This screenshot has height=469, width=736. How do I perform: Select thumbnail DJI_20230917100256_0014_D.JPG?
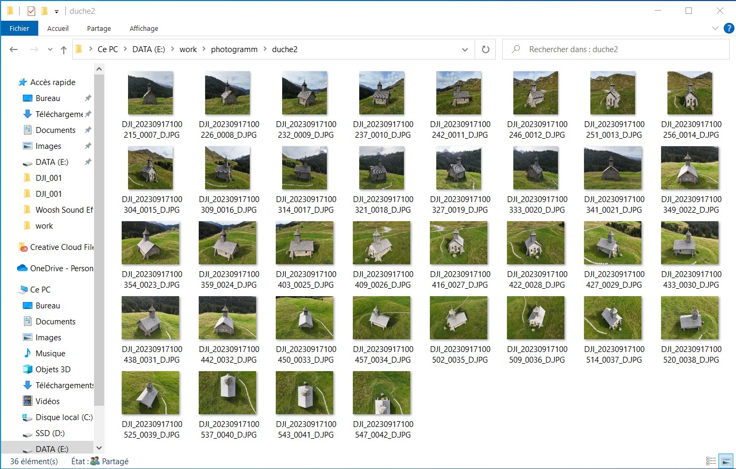(690, 93)
